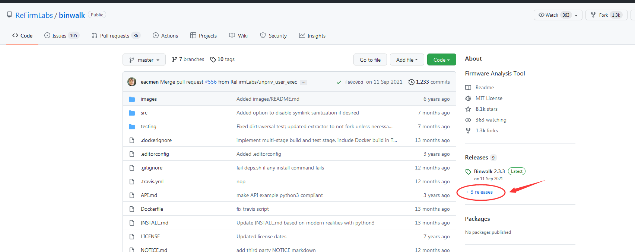Click the Fork button
Viewport: 635px width, 252px height.
pyautogui.click(x=607, y=15)
